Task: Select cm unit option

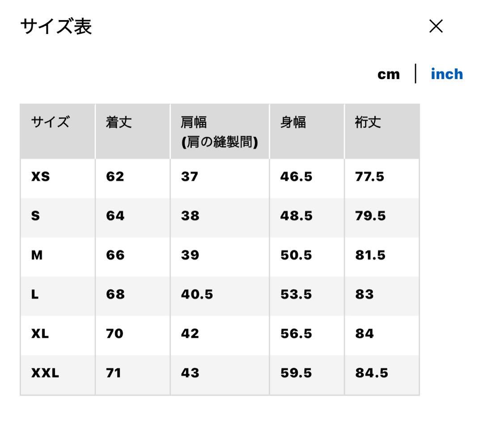Action: pos(389,74)
